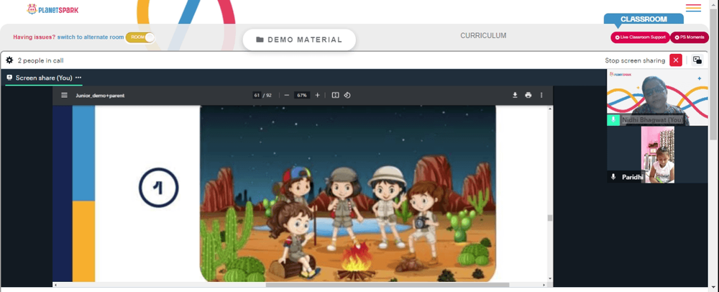Click the PDF vertical scrollbar thumb
Viewport: 719px width, 292px height.
click(x=550, y=218)
